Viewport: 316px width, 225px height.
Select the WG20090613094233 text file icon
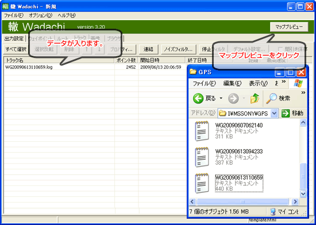(x=202, y=157)
